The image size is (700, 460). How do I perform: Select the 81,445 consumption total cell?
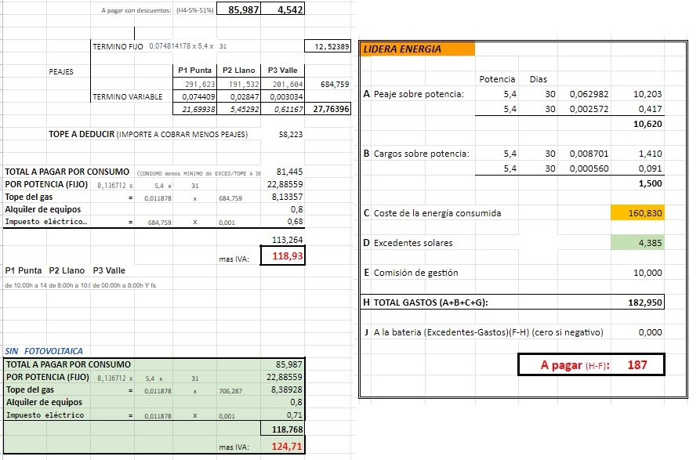pyautogui.click(x=283, y=172)
